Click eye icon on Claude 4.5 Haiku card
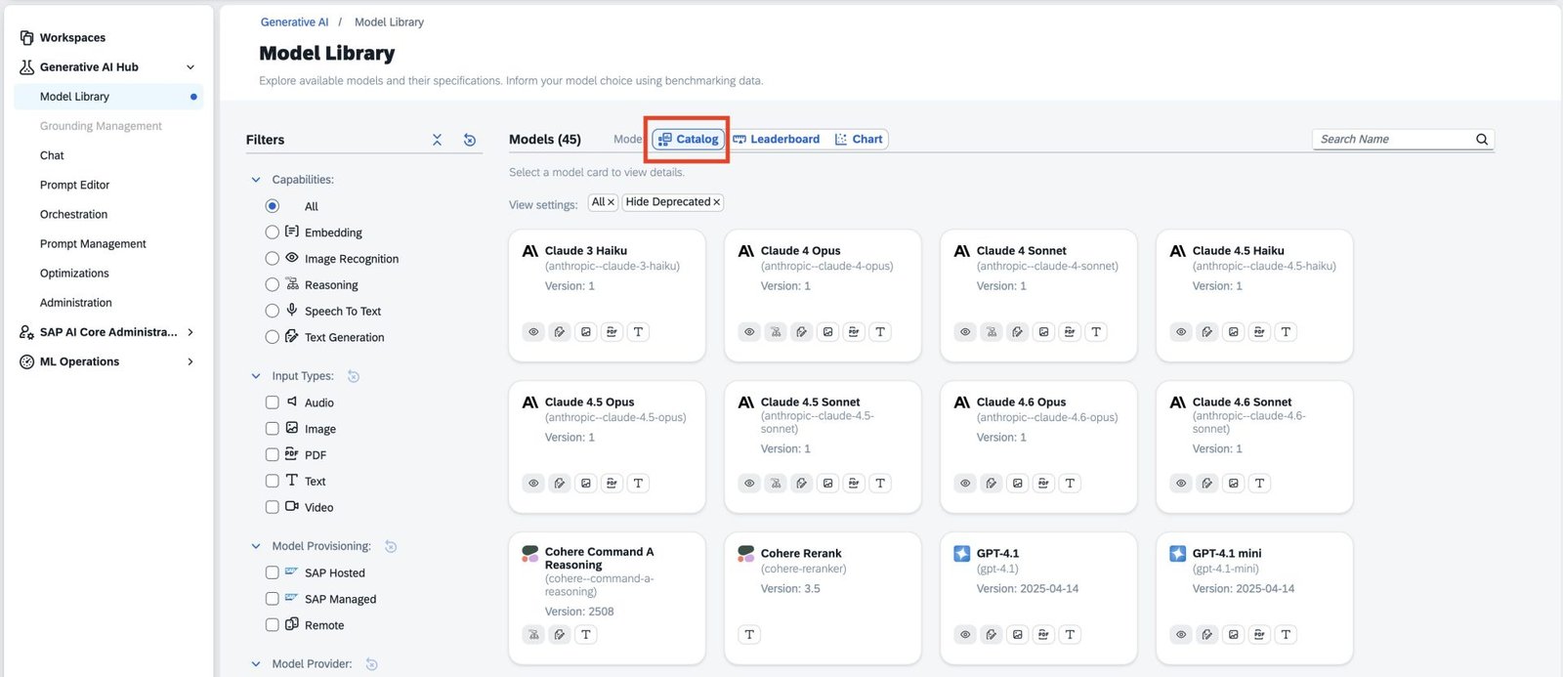The width and height of the screenshot is (1563, 677). click(x=1181, y=332)
